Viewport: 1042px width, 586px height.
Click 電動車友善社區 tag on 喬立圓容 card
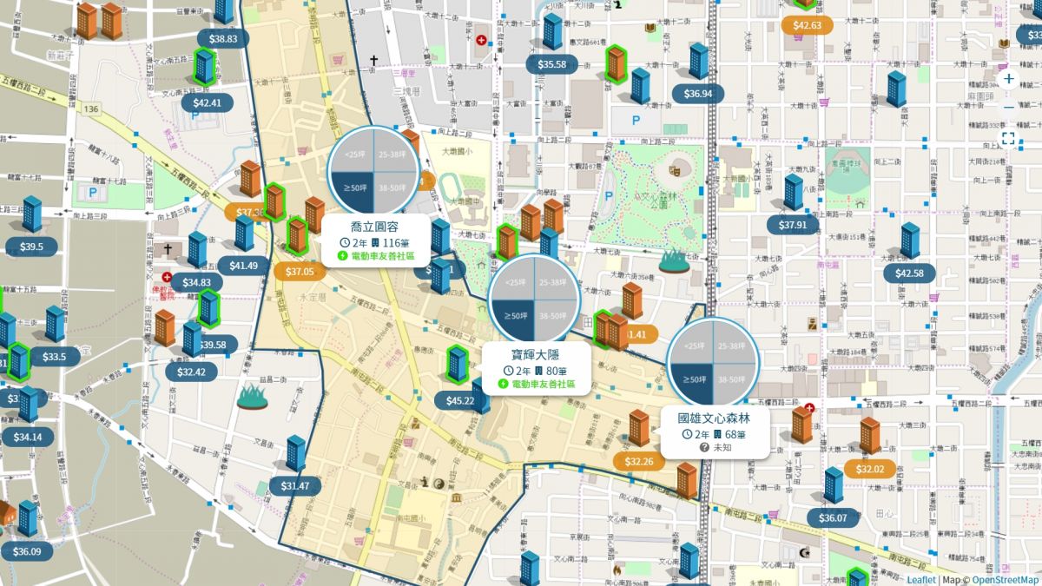(x=375, y=256)
